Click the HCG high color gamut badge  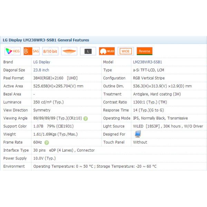click(13, 51)
